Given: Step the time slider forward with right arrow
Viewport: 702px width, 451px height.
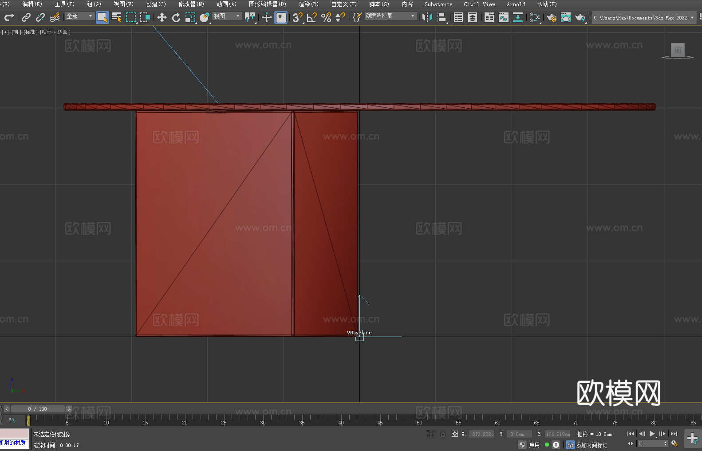Looking at the screenshot, I should (69, 409).
